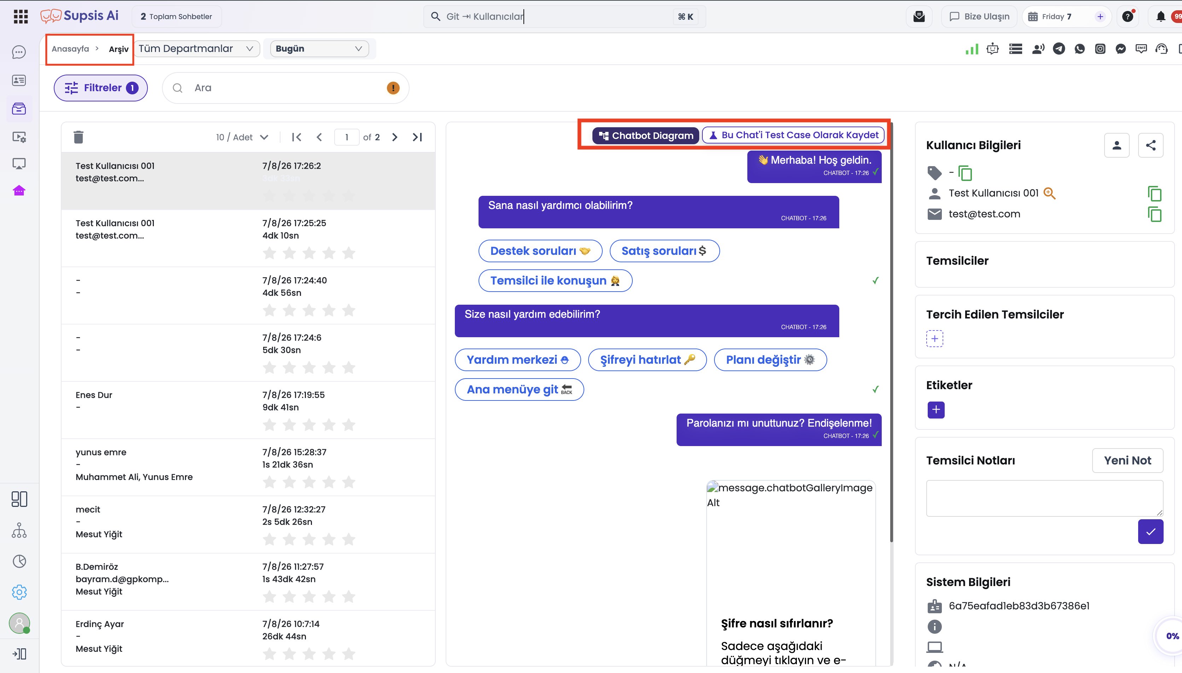Open the archive drawer sidebar icon

point(19,109)
